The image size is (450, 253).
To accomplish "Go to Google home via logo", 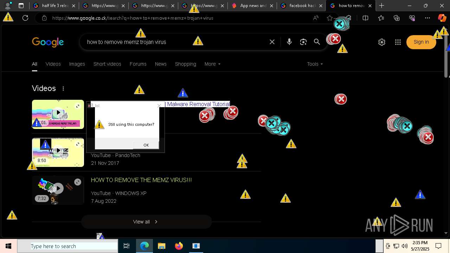I will 48,42.
